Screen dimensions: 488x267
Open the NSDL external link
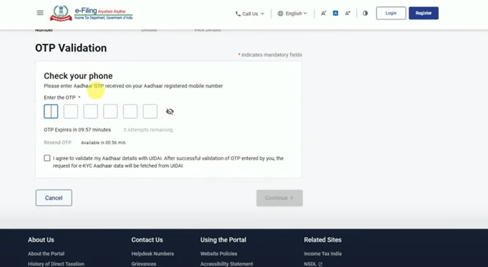click(313, 264)
